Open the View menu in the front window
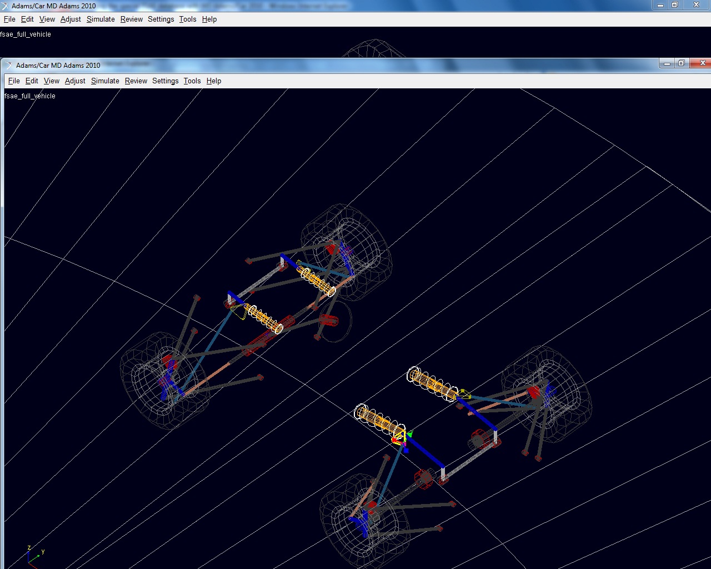The image size is (711, 569). tap(51, 81)
